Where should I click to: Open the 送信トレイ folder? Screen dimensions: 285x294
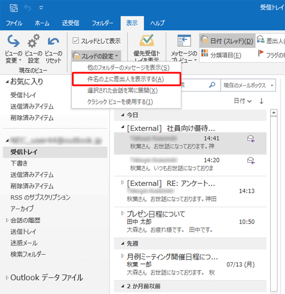pos(23,231)
